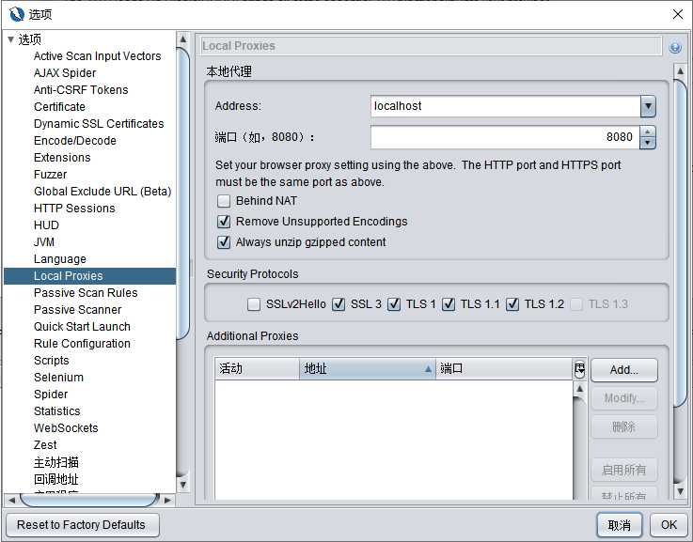The height and width of the screenshot is (542, 693).
Task: Open Encode/Decode options
Action: coord(75,141)
